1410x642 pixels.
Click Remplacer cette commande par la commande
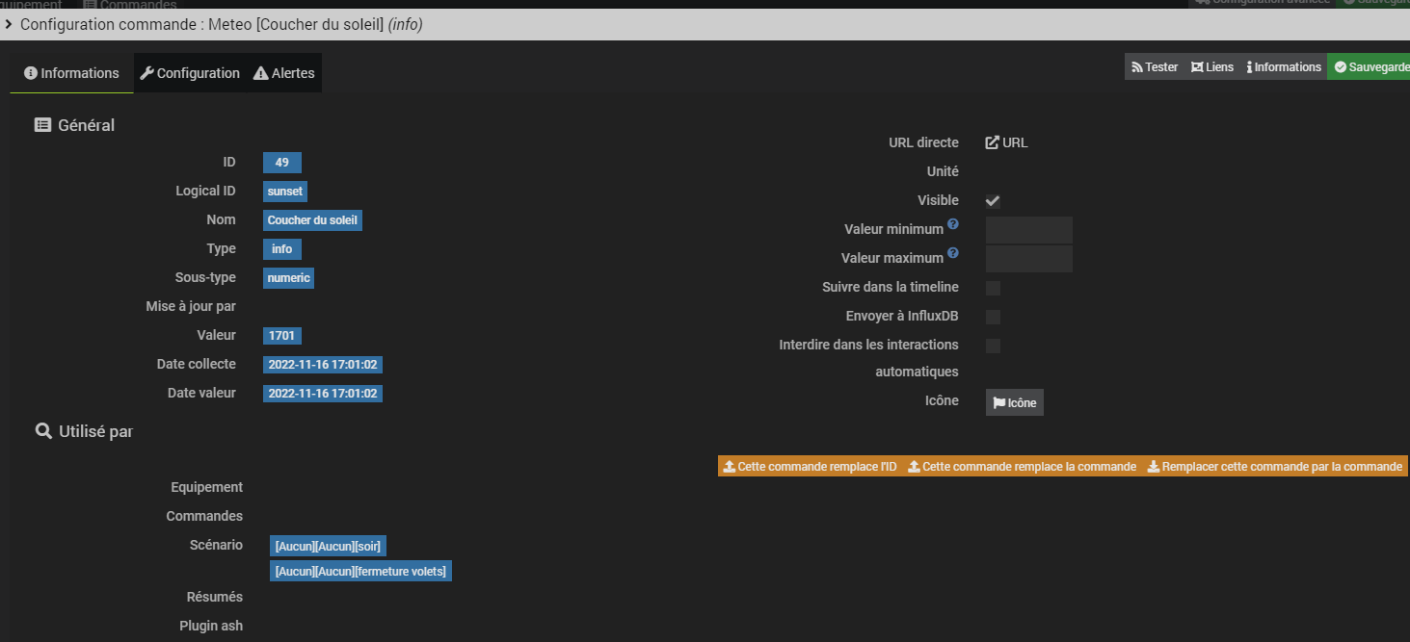[1274, 467]
